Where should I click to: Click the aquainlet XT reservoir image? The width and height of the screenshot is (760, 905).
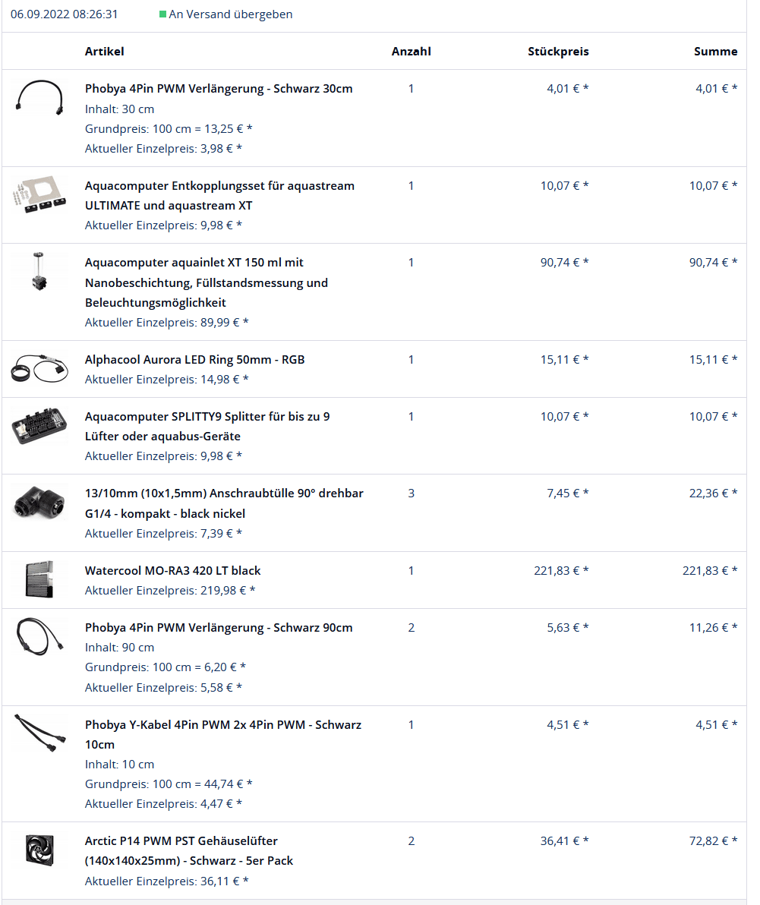point(36,273)
